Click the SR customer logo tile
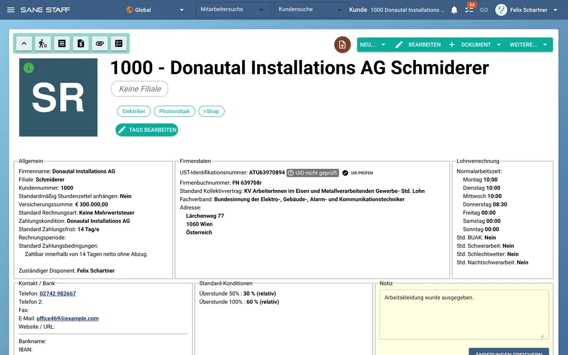Screen dimensions: 568x355 [x=58, y=98]
